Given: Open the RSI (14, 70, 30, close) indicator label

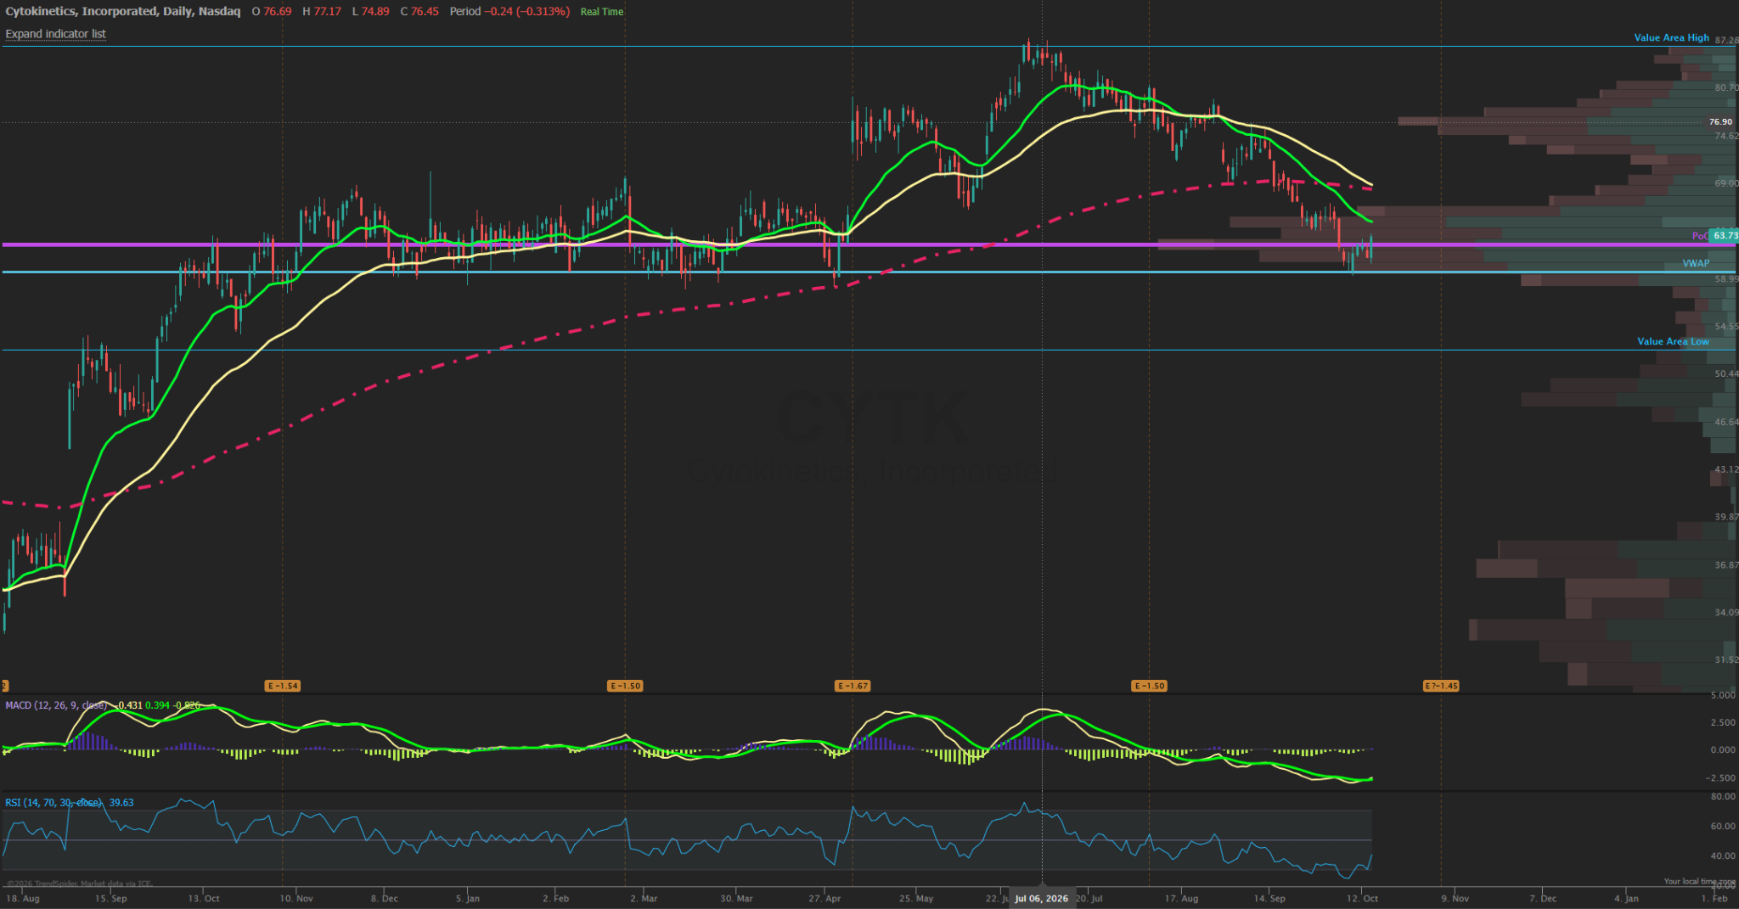Looking at the screenshot, I should click(53, 802).
